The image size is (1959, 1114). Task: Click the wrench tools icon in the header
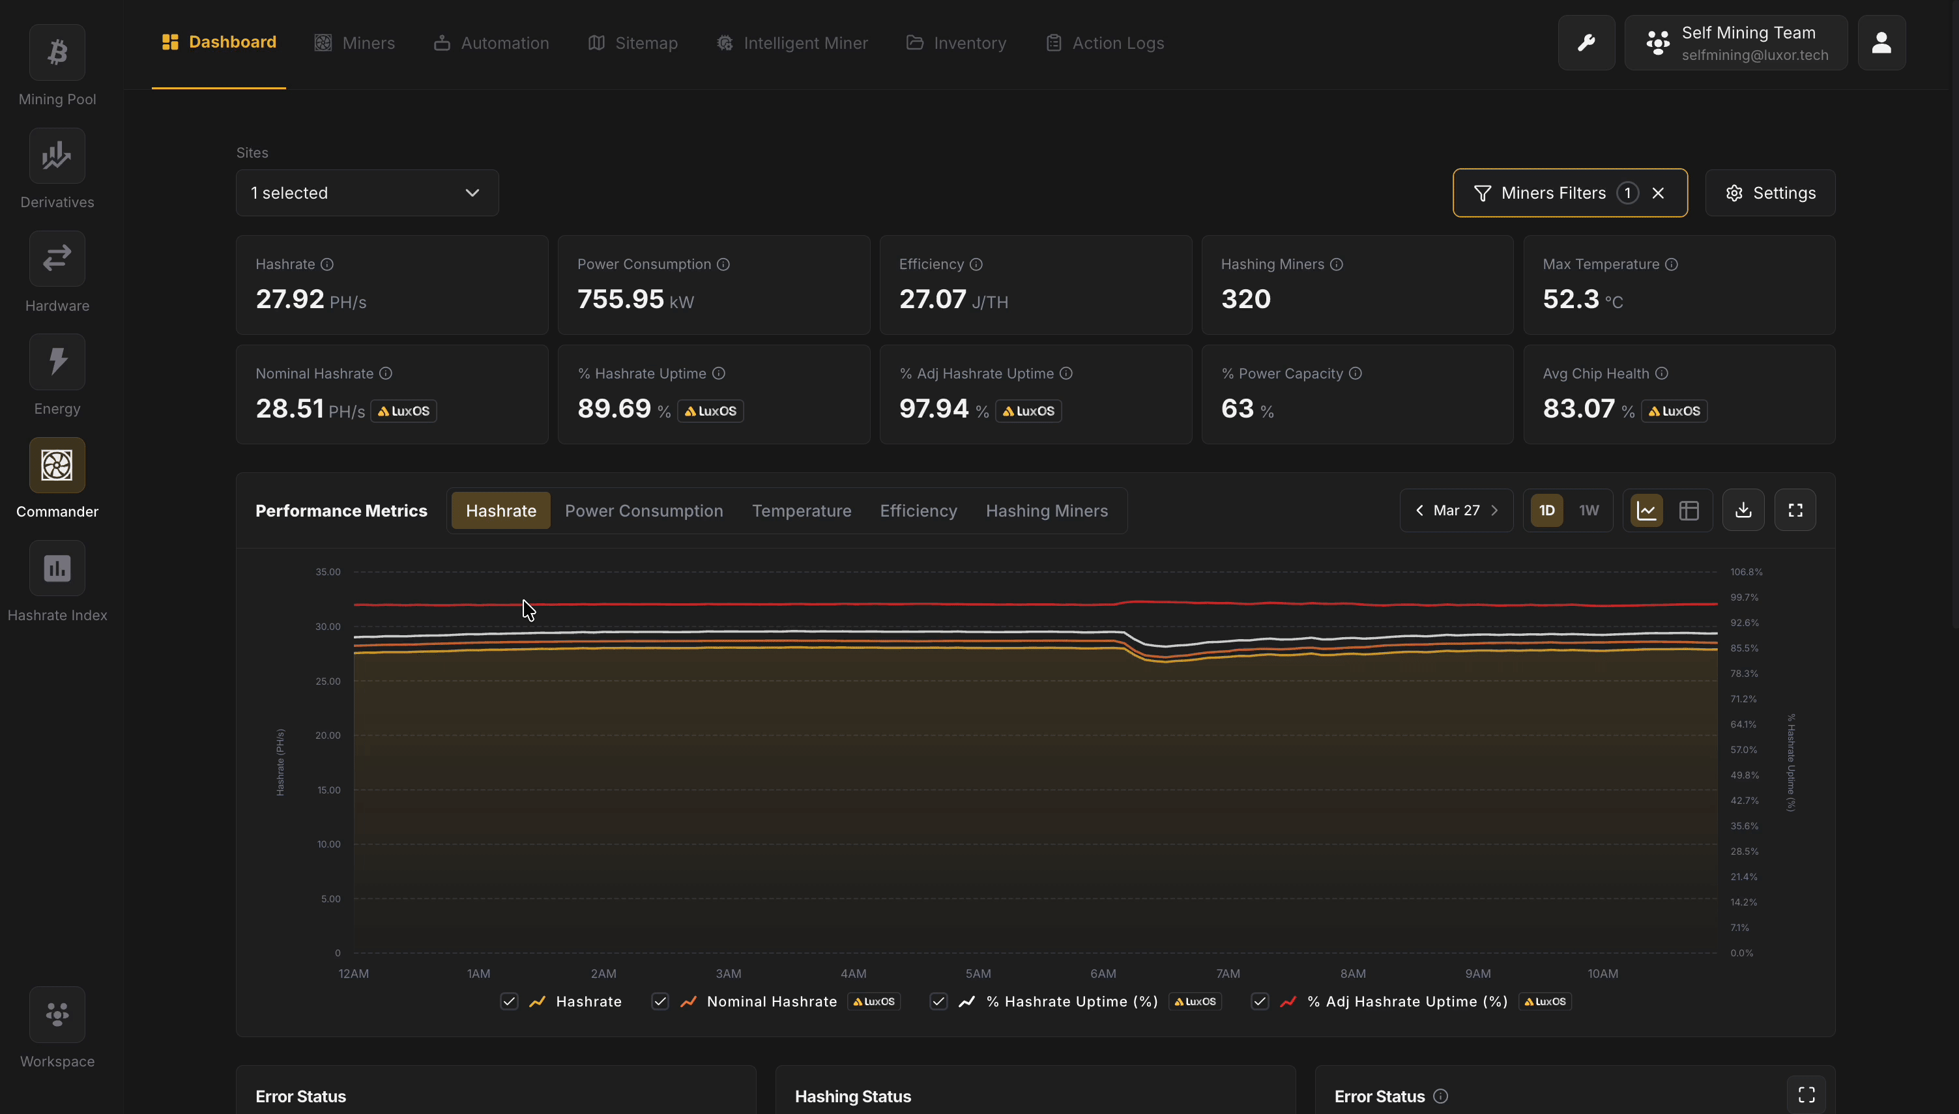[x=1586, y=42]
